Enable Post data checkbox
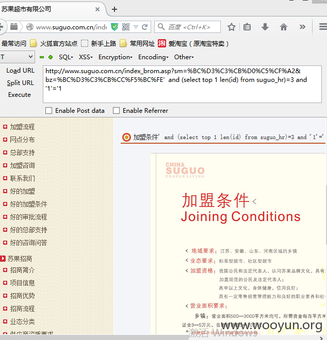 pos(48,111)
